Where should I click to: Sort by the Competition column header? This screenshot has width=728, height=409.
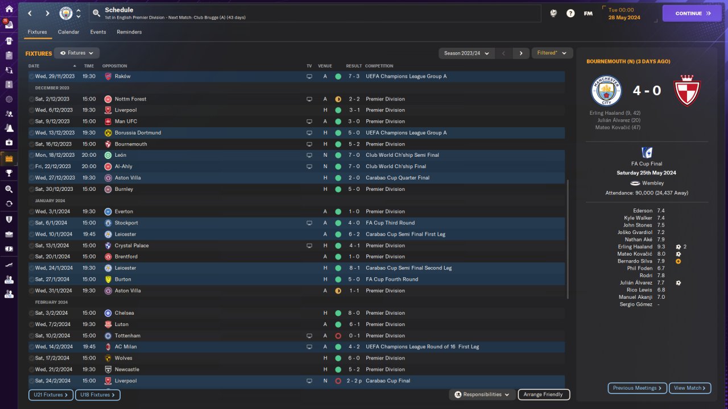pyautogui.click(x=379, y=66)
